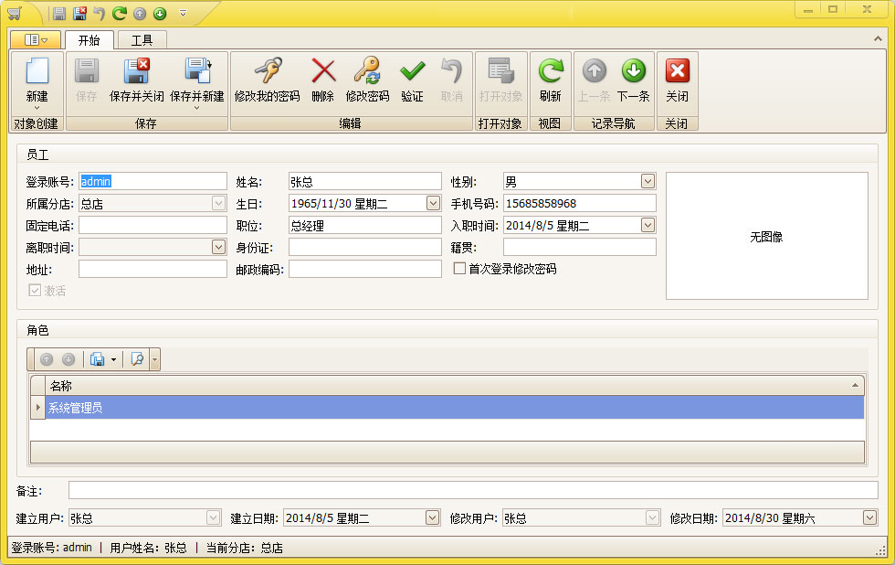Image resolution: width=895 pixels, height=565 pixels.
Task: Open the 建立用户 dropdown
Action: 214,517
